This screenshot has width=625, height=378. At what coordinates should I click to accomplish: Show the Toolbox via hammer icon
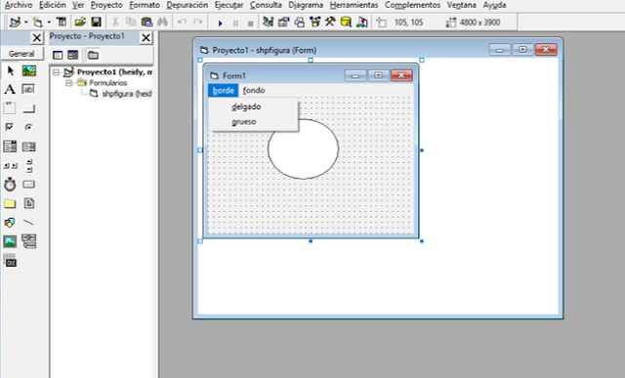330,21
